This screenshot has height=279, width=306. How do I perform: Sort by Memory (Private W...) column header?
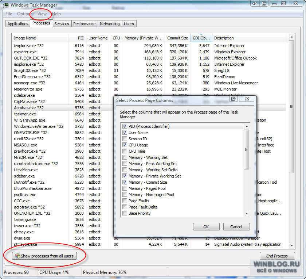click(x=144, y=38)
